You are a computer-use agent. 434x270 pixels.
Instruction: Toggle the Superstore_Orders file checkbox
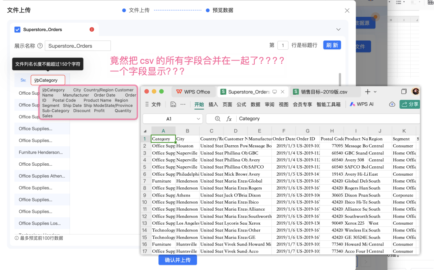[17, 29]
